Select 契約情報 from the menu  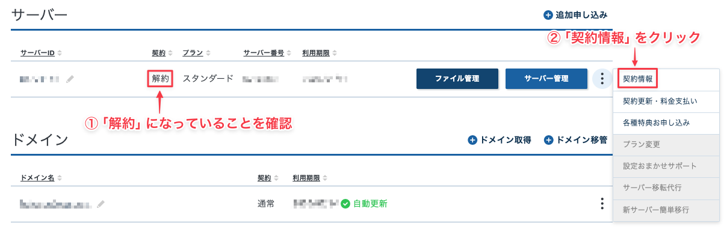click(x=638, y=79)
